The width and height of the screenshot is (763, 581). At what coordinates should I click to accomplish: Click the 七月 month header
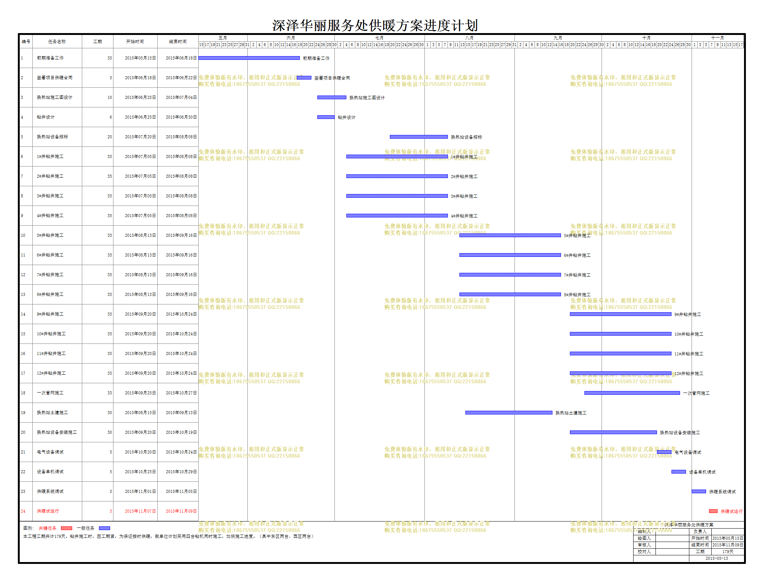(x=379, y=38)
